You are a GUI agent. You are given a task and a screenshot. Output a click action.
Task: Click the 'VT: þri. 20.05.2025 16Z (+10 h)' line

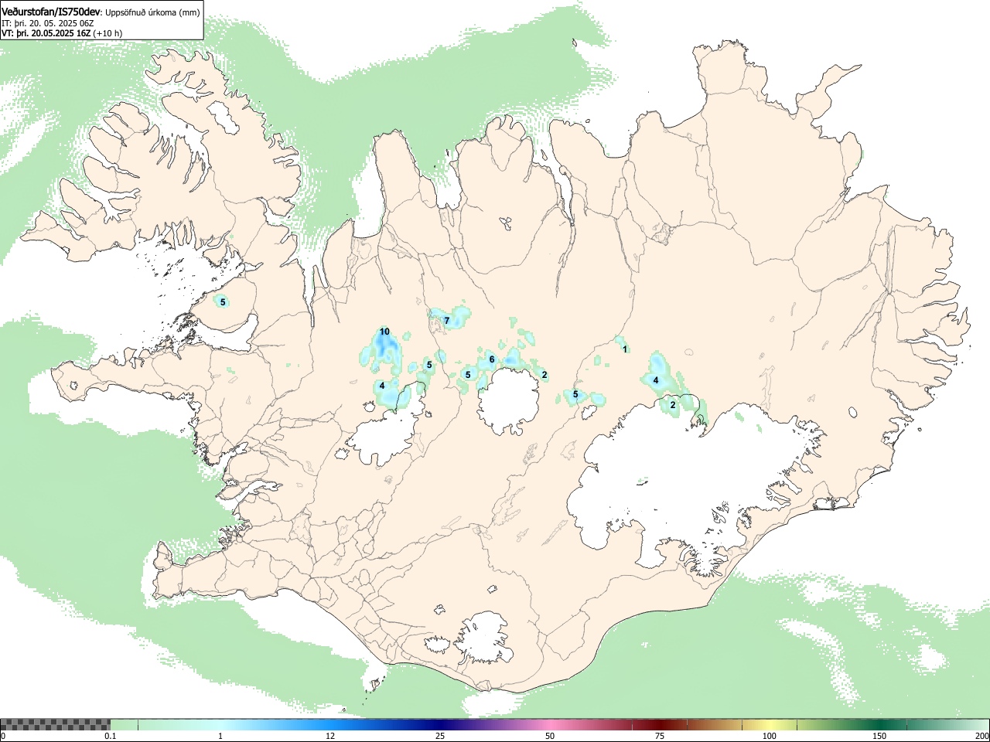click(x=62, y=33)
